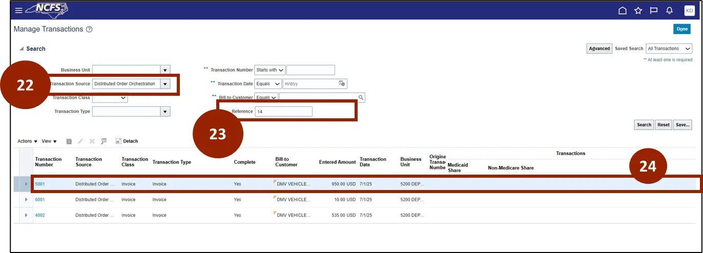Expand the row for transaction 6001
703x253 pixels.
(26, 200)
